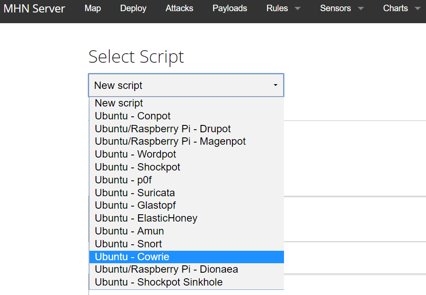Expand the Sensors dropdown menu

click(342, 9)
